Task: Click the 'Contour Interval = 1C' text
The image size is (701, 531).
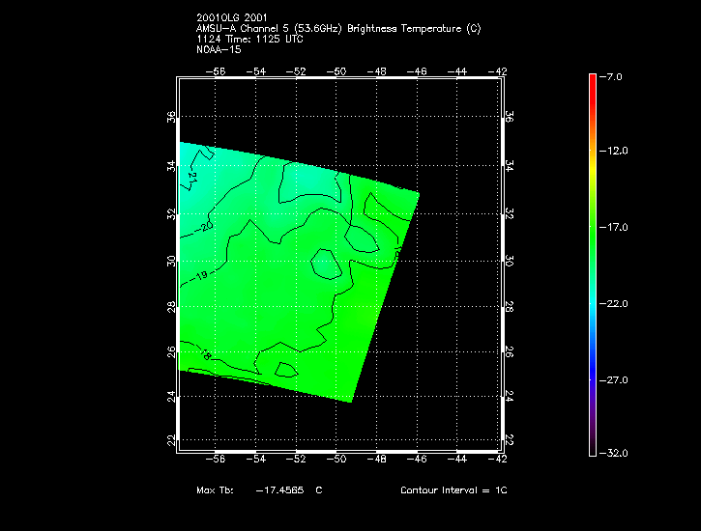Action: 453,490
